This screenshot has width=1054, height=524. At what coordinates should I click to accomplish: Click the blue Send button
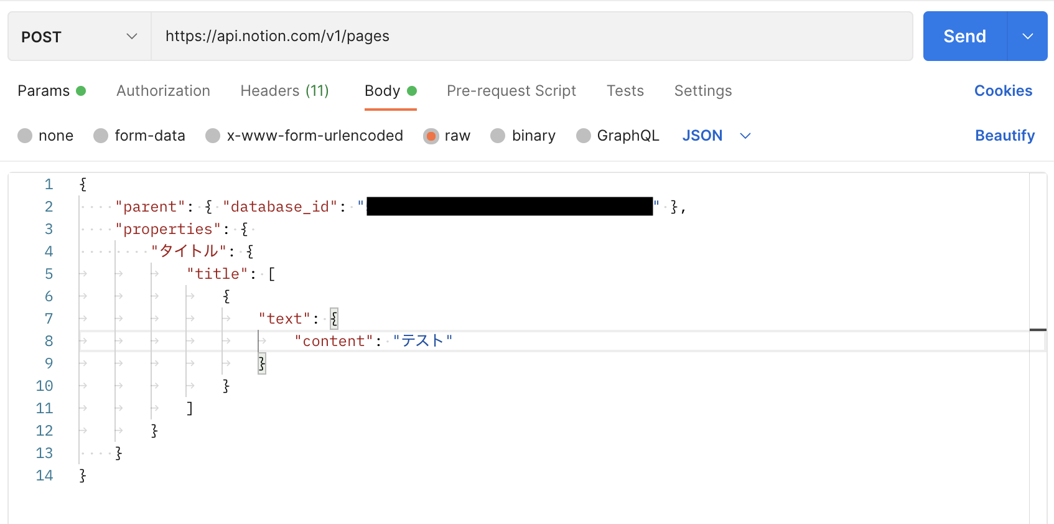pyautogui.click(x=964, y=36)
